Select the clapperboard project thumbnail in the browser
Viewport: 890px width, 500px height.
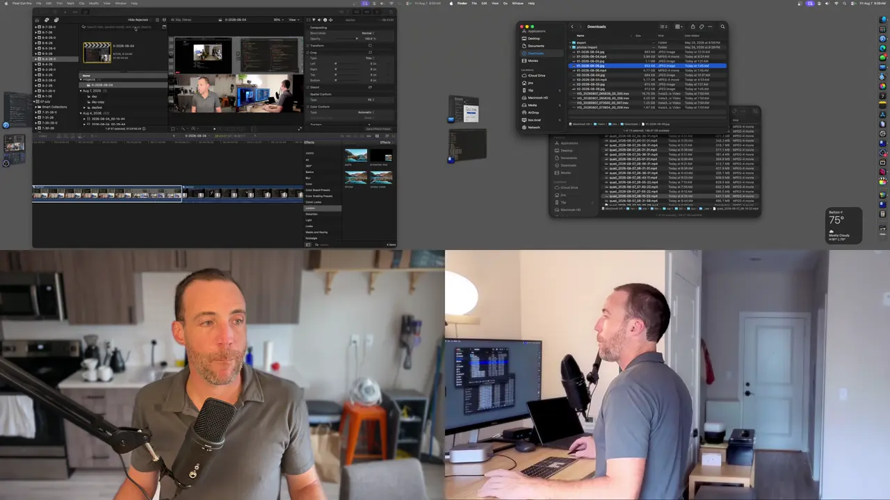pyautogui.click(x=97, y=53)
